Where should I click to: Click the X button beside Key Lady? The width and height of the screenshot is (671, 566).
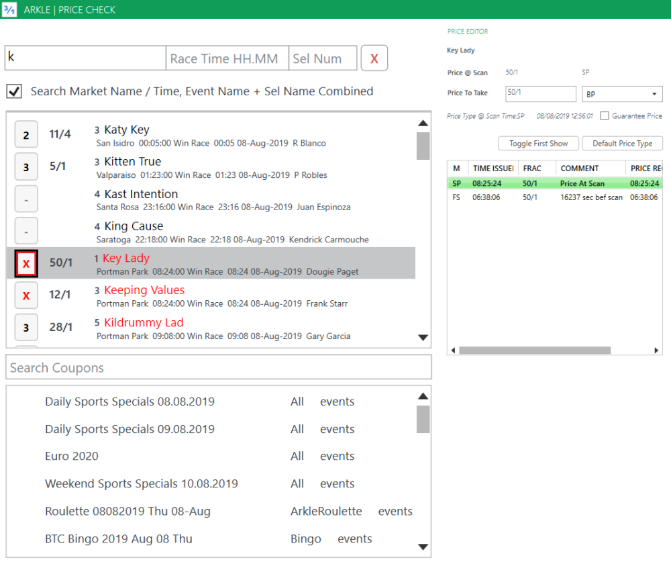tap(26, 263)
